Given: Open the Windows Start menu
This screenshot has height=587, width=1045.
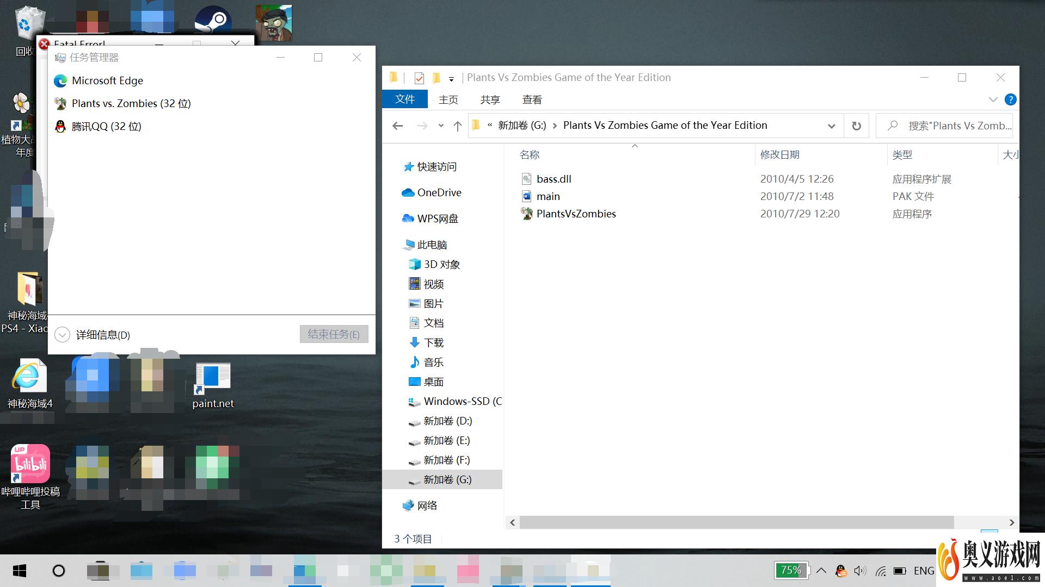Looking at the screenshot, I should click(20, 571).
